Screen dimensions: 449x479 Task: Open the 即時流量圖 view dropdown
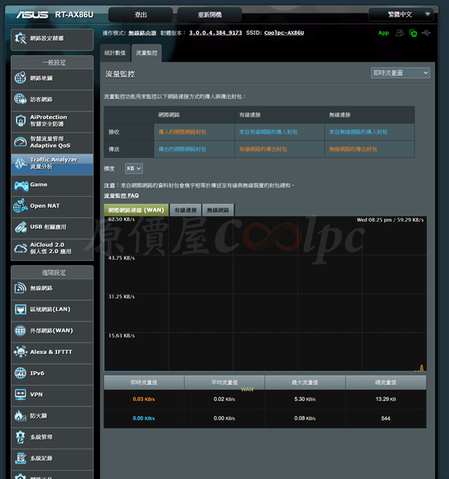point(400,73)
